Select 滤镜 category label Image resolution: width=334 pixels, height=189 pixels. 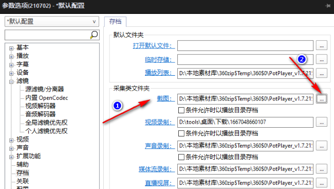pos(23,81)
